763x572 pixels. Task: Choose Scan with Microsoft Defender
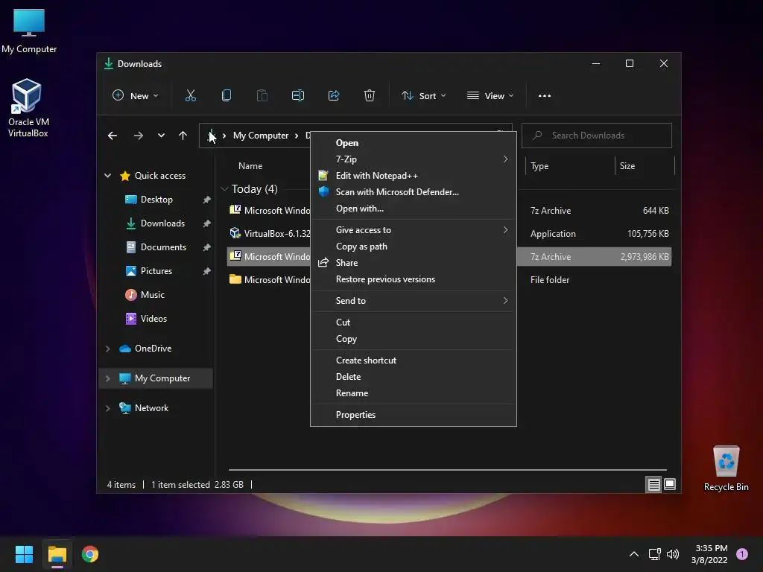tap(413, 192)
